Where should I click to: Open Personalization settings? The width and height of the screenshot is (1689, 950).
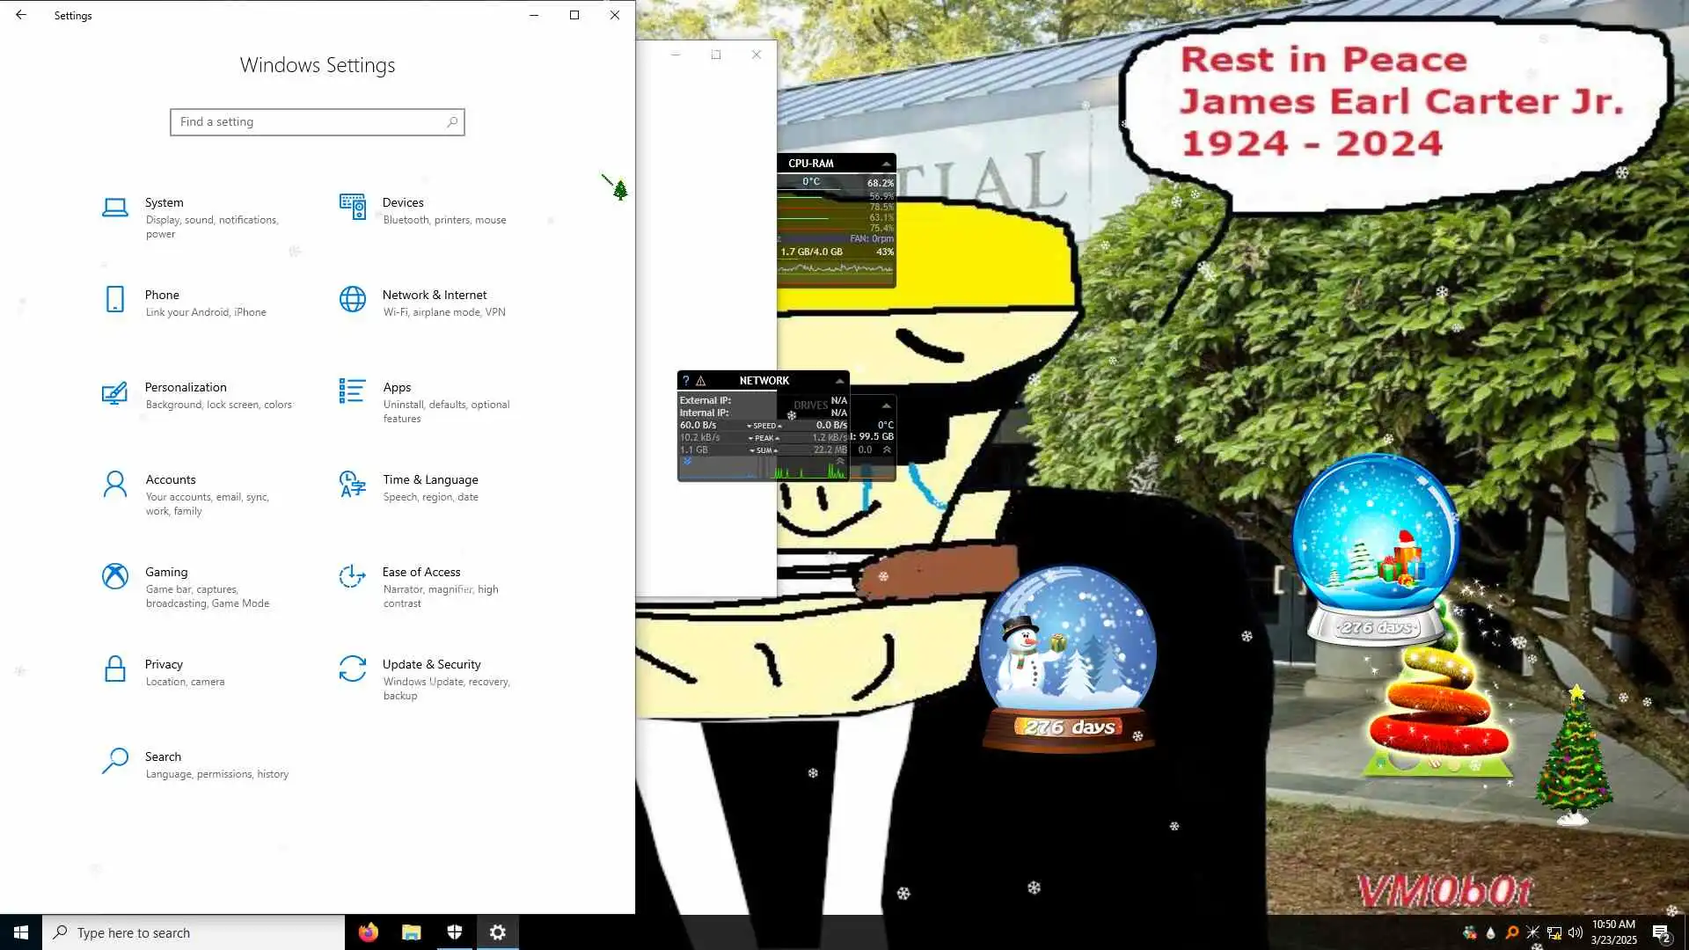click(x=186, y=387)
